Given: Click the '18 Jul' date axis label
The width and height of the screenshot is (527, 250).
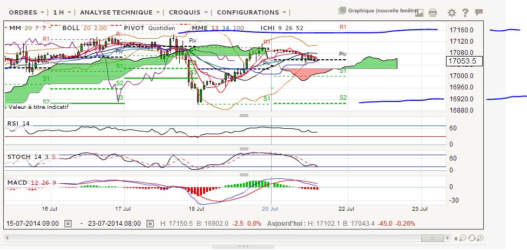Looking at the screenshot, I should [197, 209].
